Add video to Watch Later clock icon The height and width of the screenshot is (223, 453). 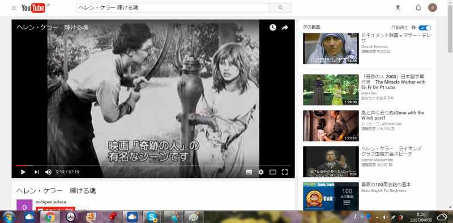(273, 27)
